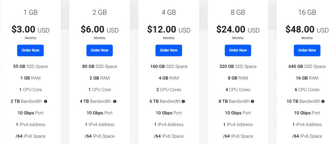Click the 2 GB plan heading
The width and height of the screenshot is (336, 144).
point(99,13)
